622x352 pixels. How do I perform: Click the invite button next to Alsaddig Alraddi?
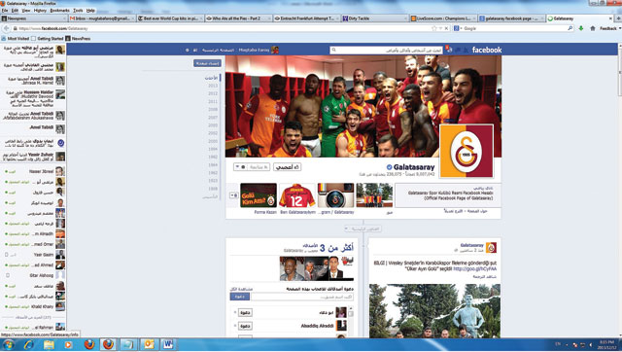(x=245, y=326)
